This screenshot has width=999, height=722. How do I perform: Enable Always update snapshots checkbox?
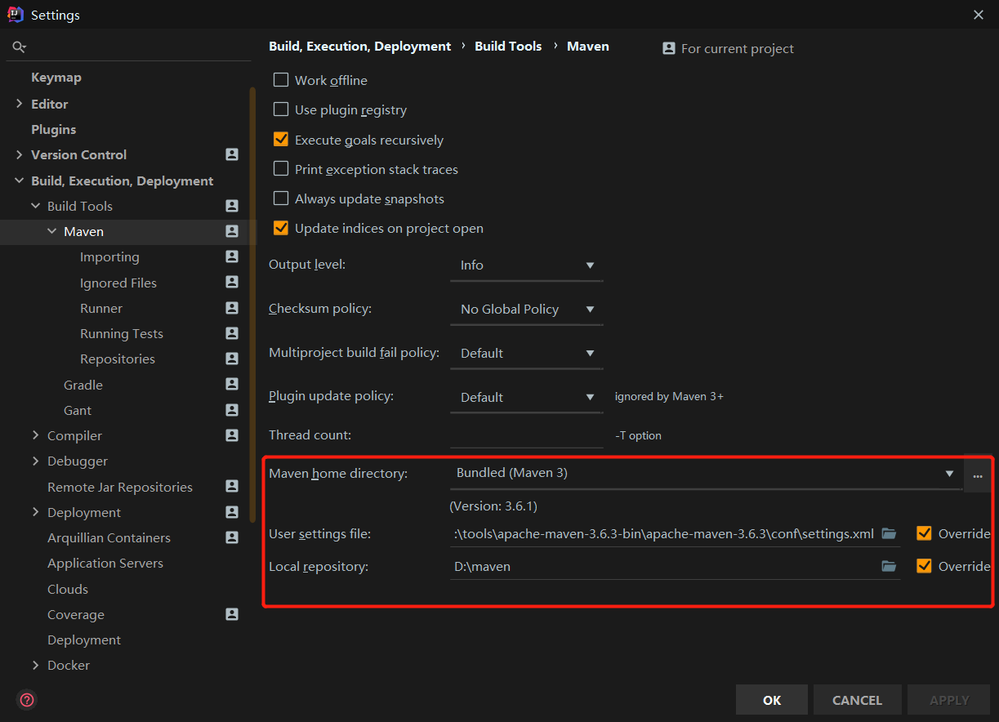(x=281, y=198)
